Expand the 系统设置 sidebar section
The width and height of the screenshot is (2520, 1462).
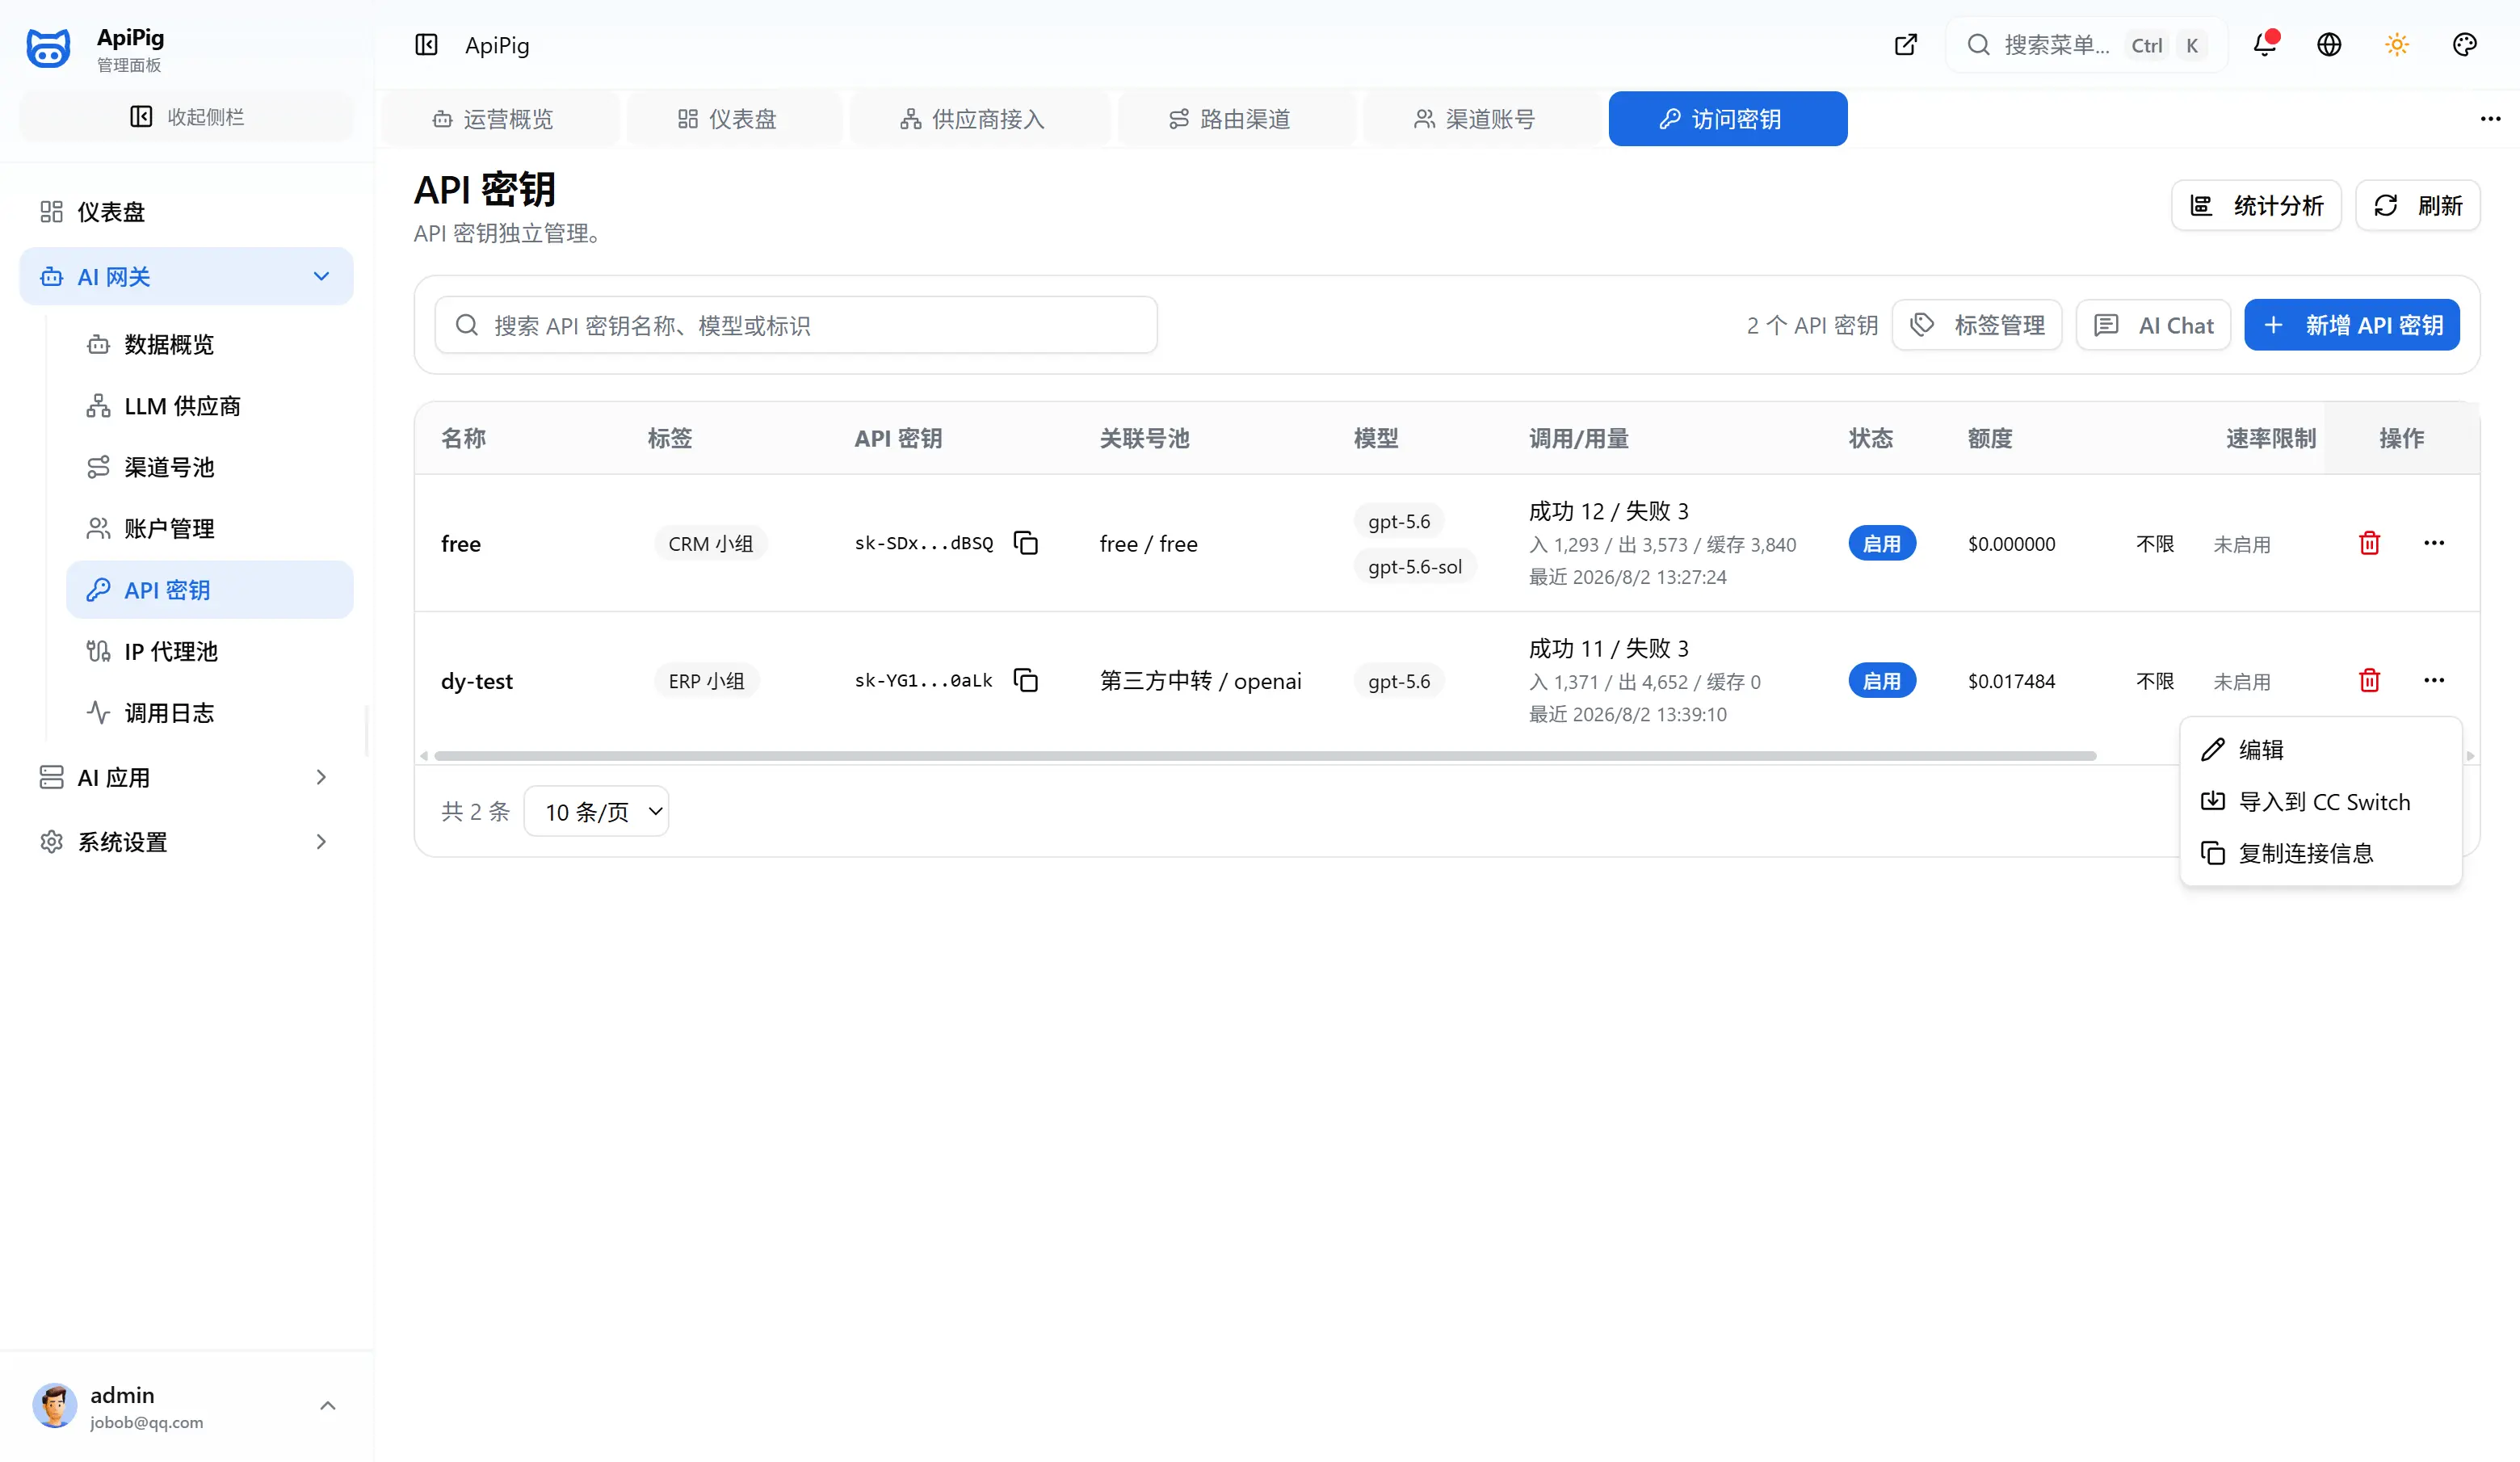point(186,842)
